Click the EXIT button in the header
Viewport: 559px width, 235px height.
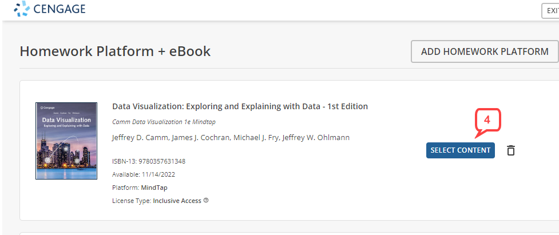tap(550, 11)
